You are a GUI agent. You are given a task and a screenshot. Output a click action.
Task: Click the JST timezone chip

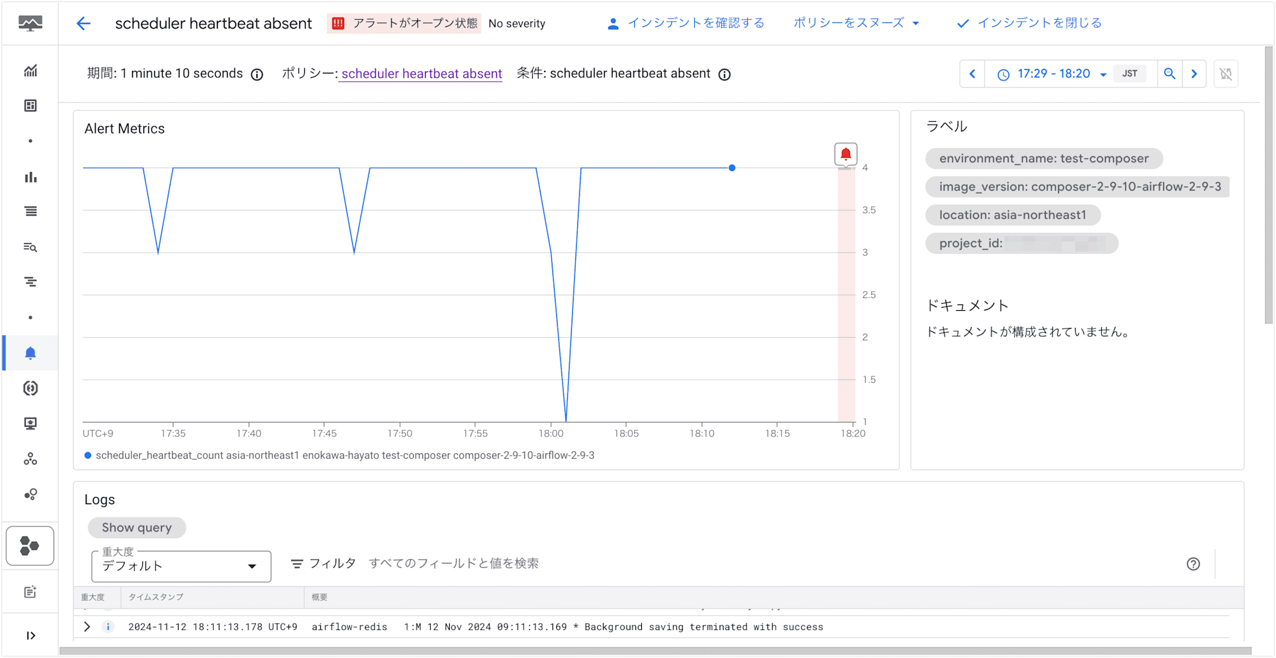click(1129, 74)
